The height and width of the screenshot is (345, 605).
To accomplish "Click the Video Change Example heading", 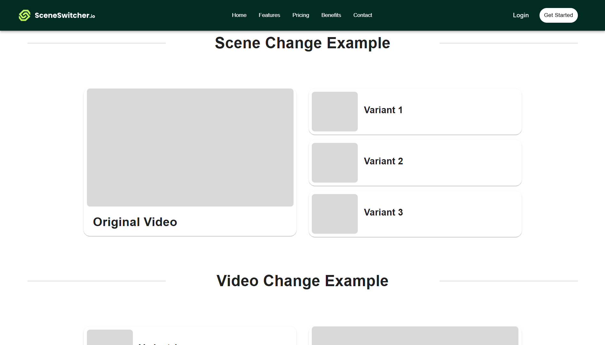I will point(302,281).
